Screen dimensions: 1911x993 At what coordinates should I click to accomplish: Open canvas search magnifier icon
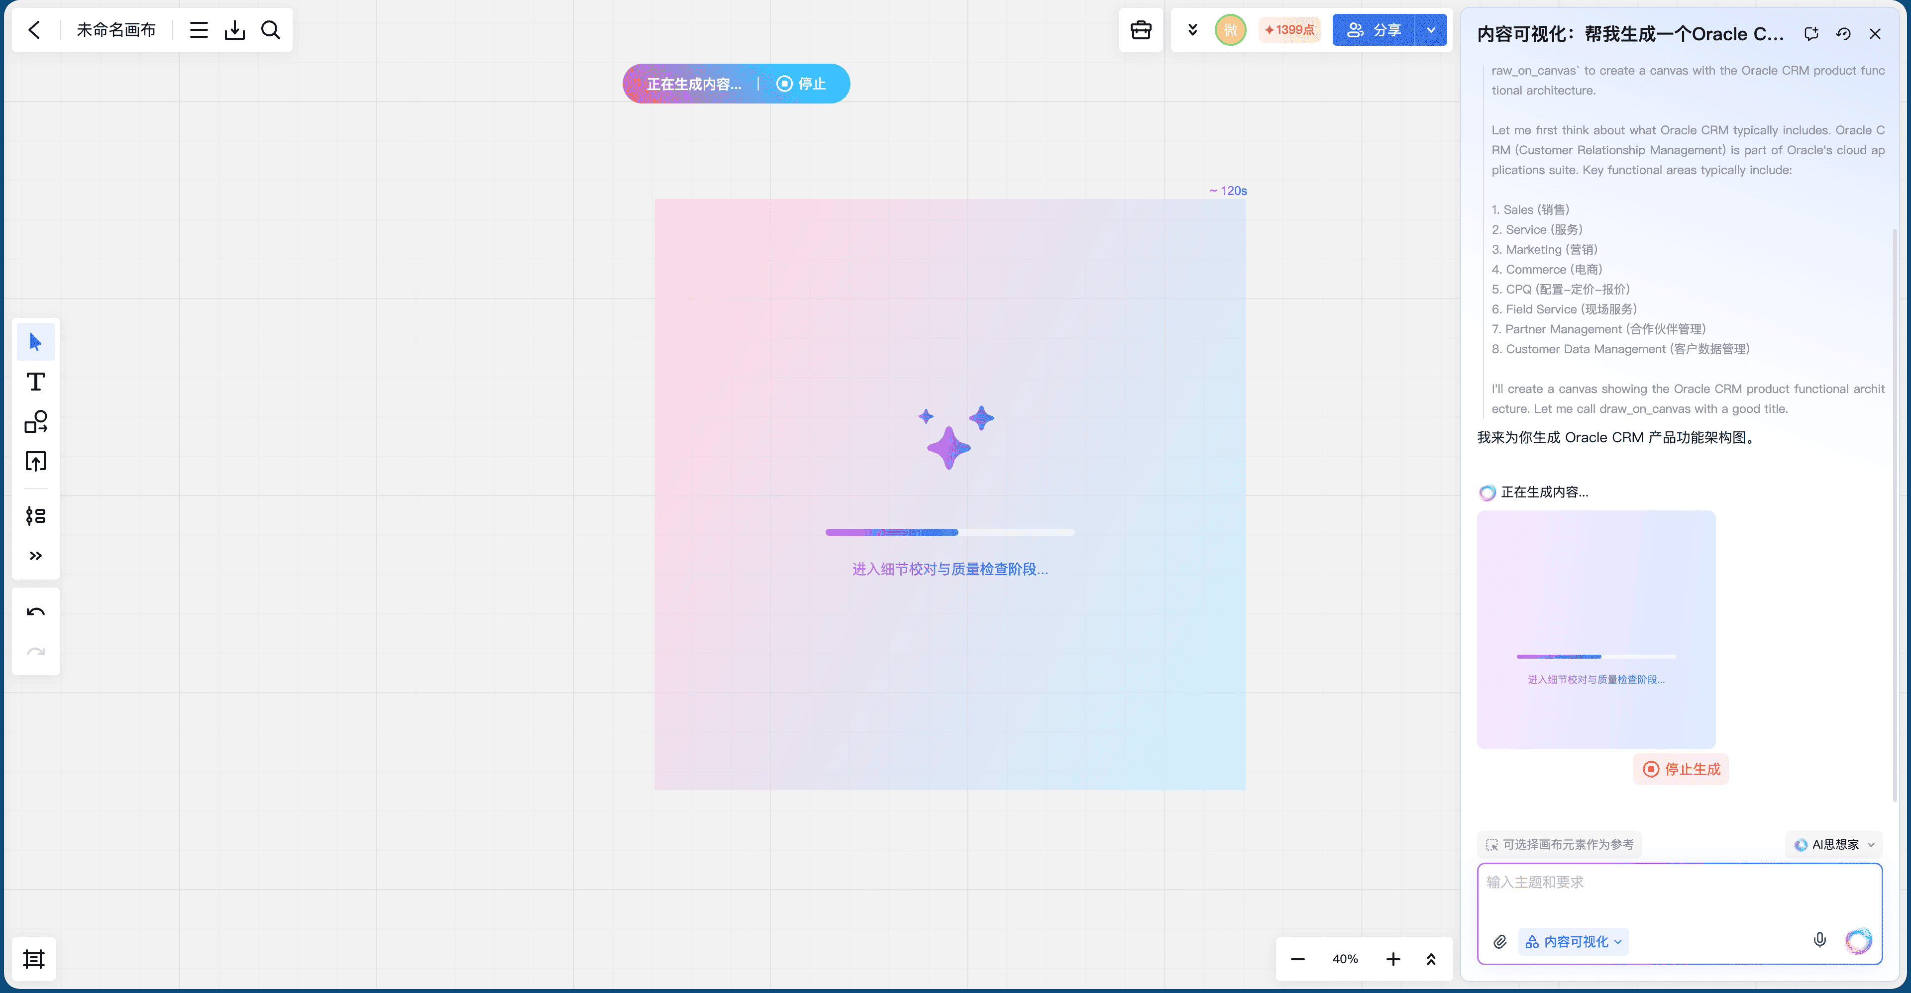[x=271, y=30]
